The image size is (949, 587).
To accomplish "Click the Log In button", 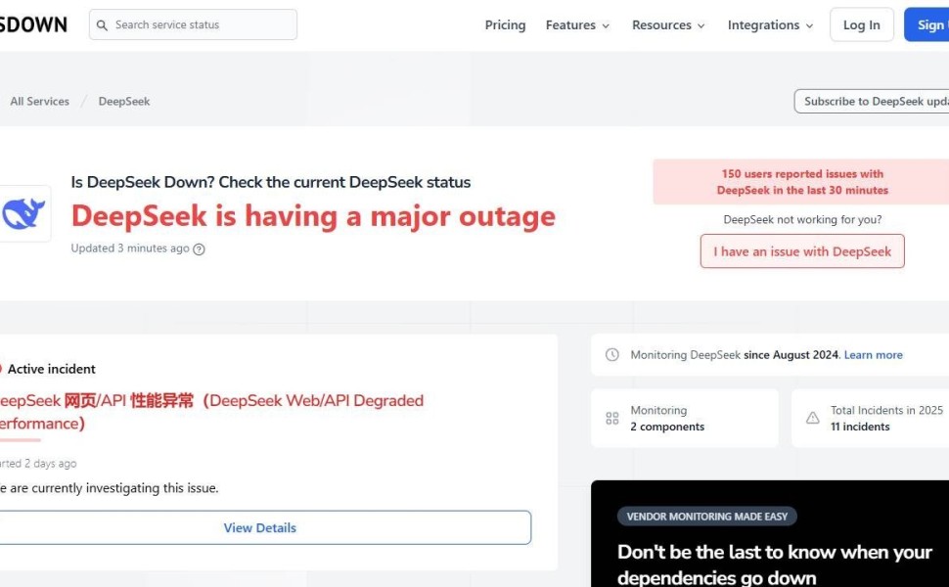I will (x=861, y=24).
